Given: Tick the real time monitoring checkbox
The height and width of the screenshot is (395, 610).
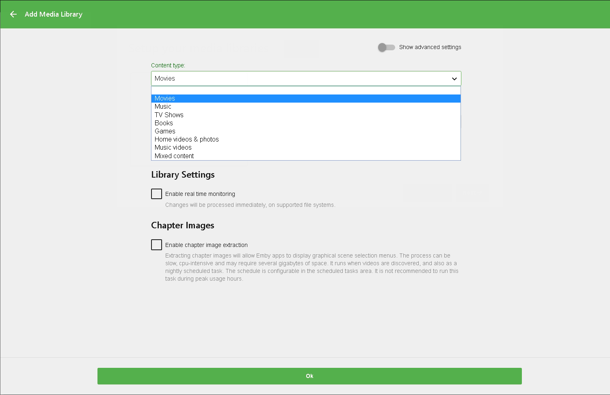Looking at the screenshot, I should tap(156, 194).
